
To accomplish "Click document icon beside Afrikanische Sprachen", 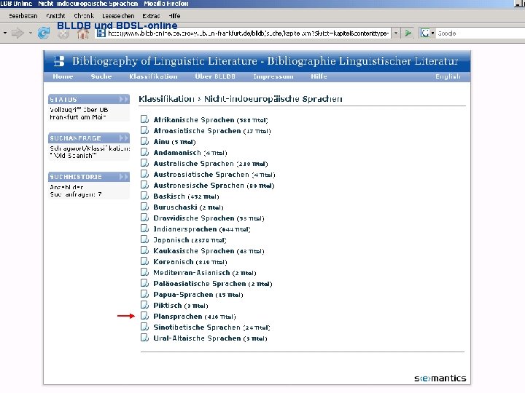I will point(144,119).
